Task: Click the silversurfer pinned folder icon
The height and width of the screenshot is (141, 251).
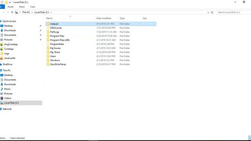Action: tap(2, 58)
